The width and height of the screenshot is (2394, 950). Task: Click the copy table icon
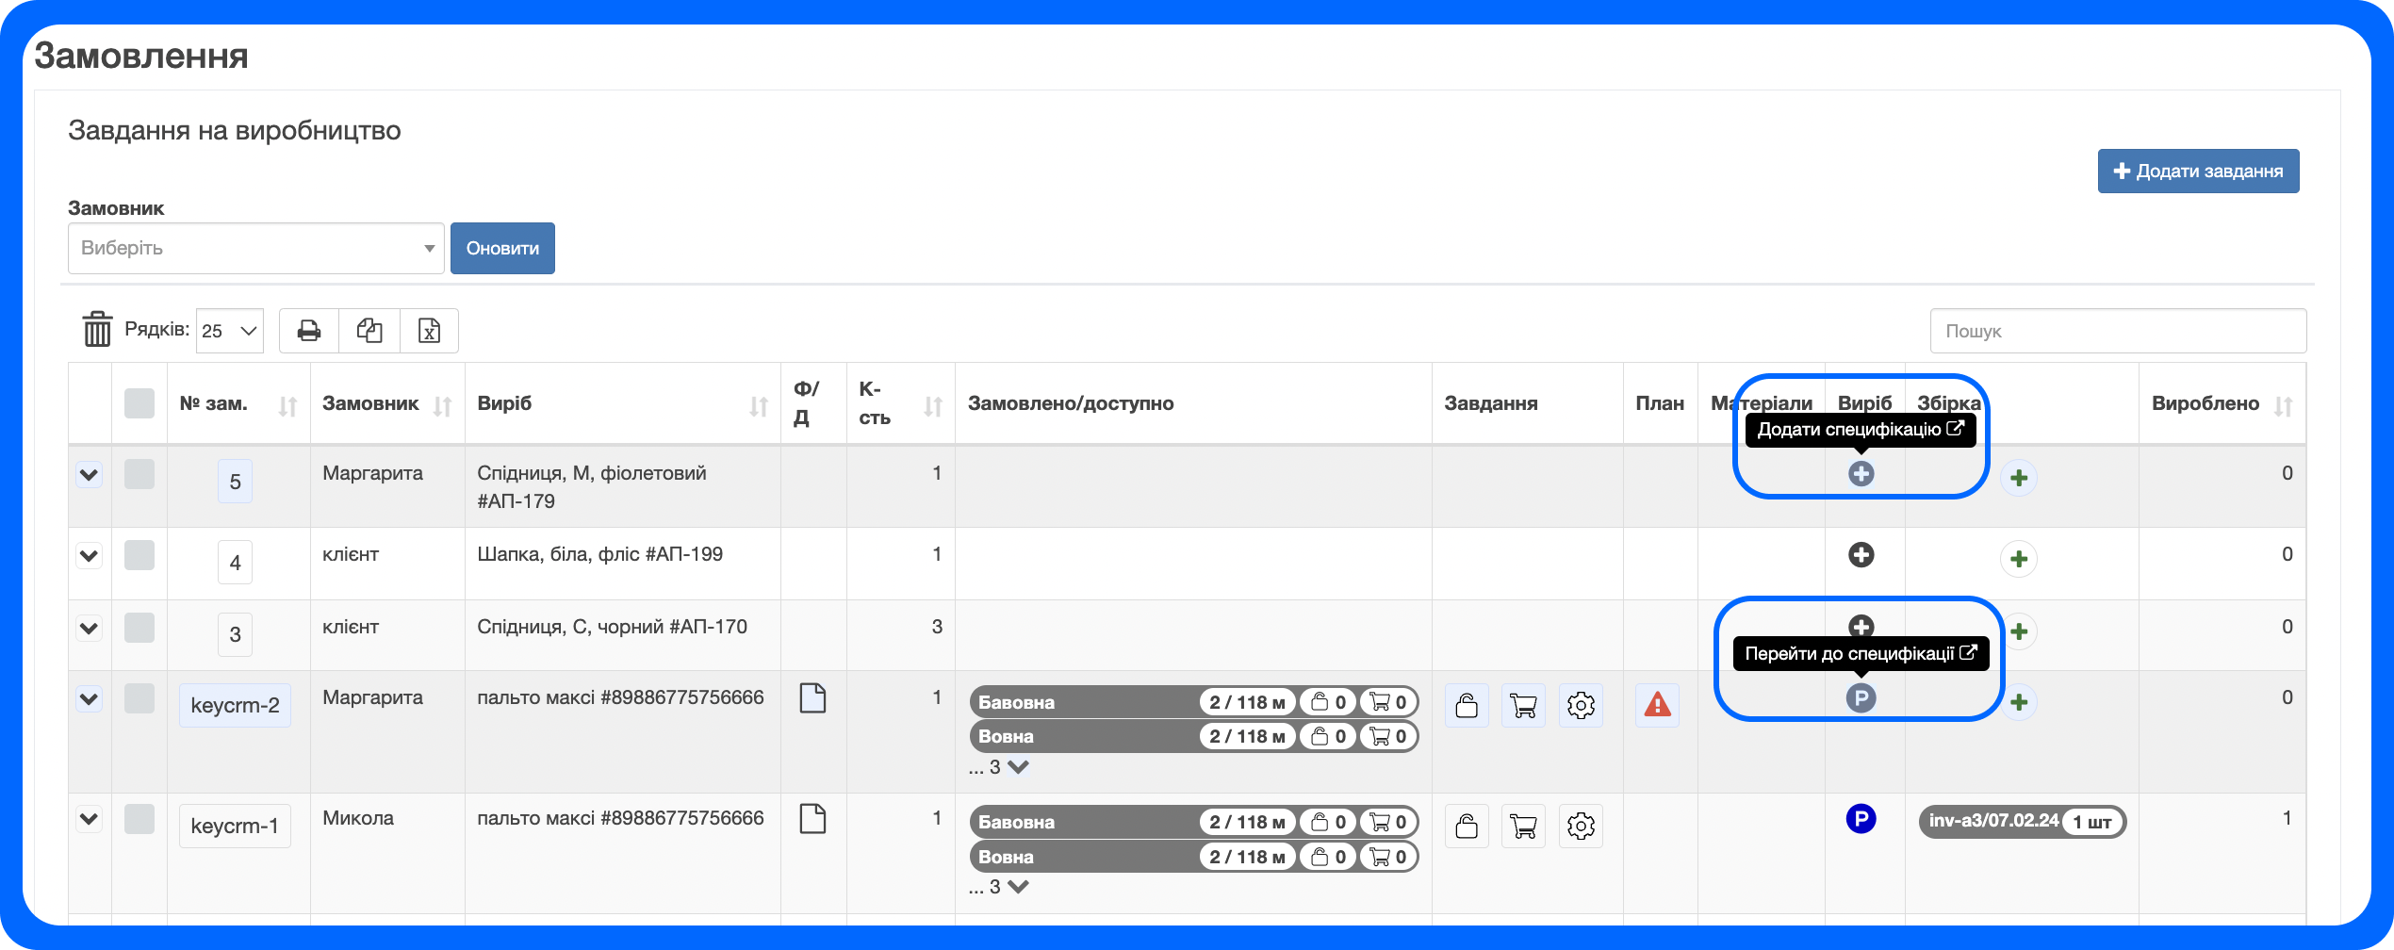[369, 331]
